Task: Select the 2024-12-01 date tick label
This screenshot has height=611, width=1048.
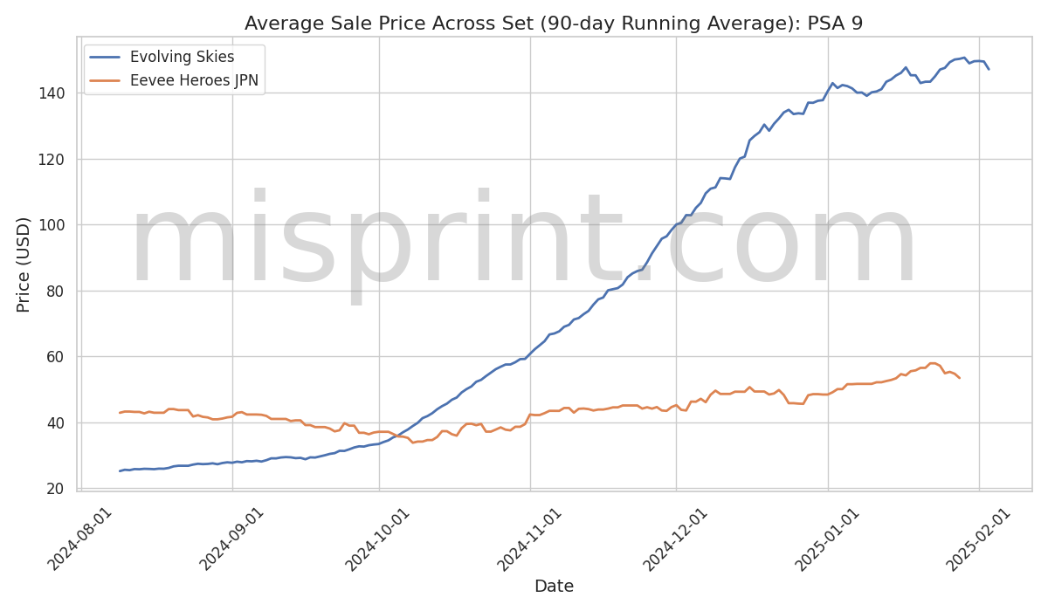Action: pyautogui.click(x=676, y=539)
